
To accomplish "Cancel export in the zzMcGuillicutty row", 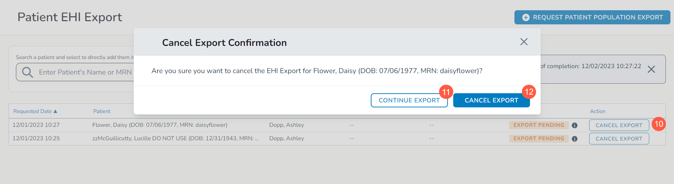I will pos(618,139).
